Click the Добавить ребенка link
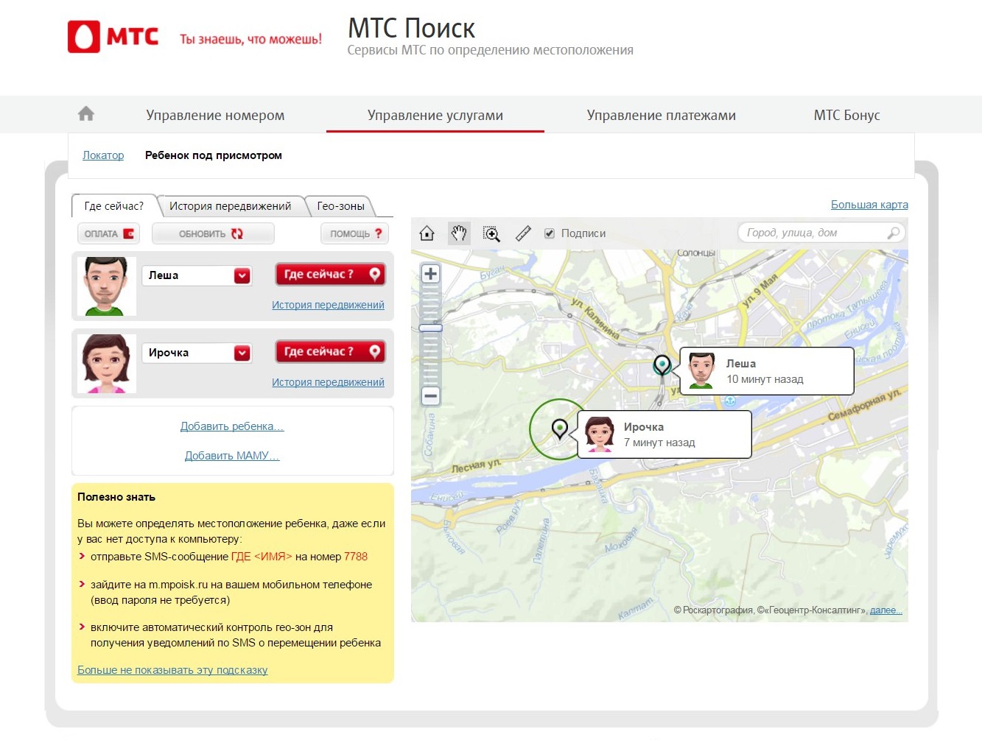Image resolution: width=982 pixels, height=740 pixels. click(232, 426)
